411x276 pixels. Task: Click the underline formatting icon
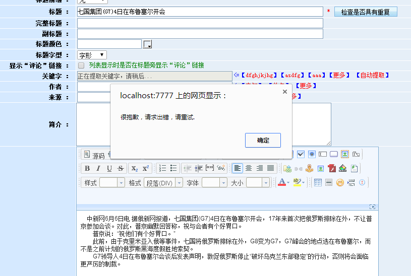click(x=109, y=168)
